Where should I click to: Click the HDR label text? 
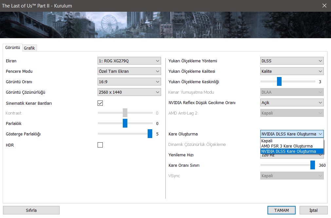coord(10,145)
